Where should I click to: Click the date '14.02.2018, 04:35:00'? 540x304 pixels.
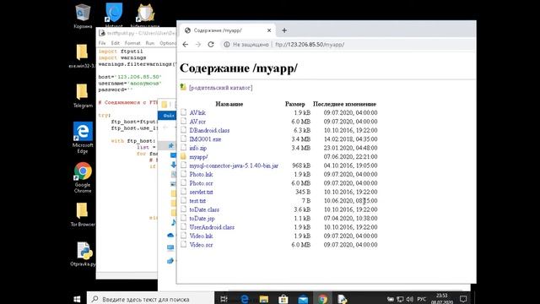(x=350, y=138)
